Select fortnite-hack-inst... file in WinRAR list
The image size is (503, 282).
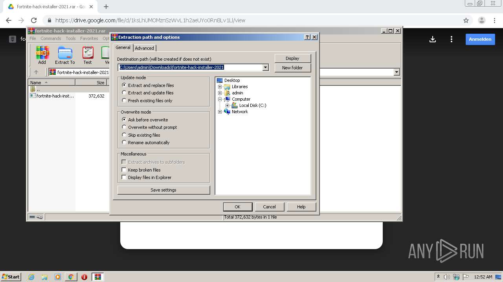point(55,96)
